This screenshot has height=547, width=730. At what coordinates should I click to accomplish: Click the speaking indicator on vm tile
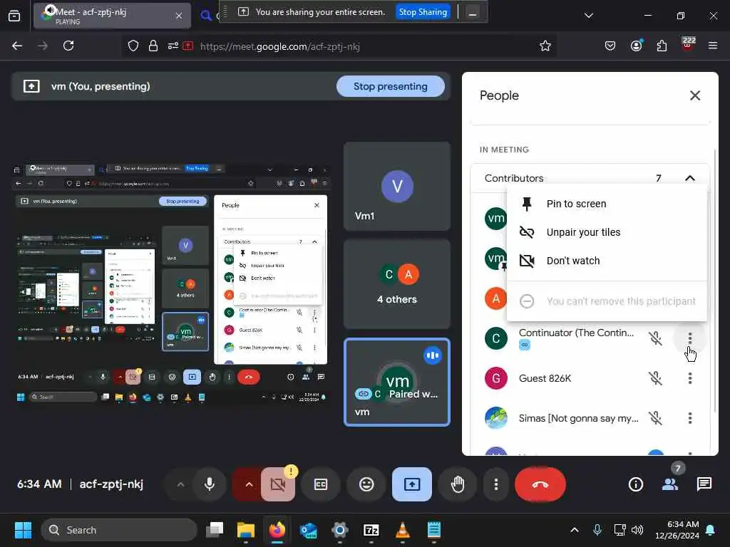[433, 356]
